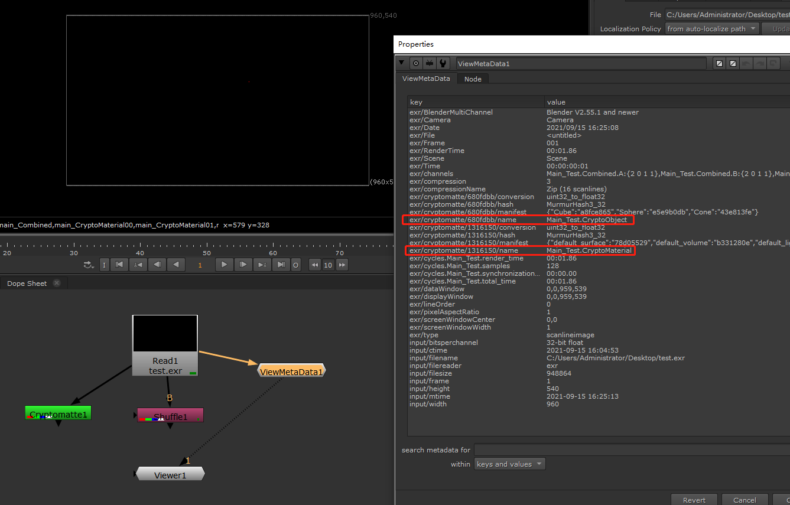Select the exr/Date metadata row
Image resolution: width=790 pixels, height=505 pixels.
point(599,128)
